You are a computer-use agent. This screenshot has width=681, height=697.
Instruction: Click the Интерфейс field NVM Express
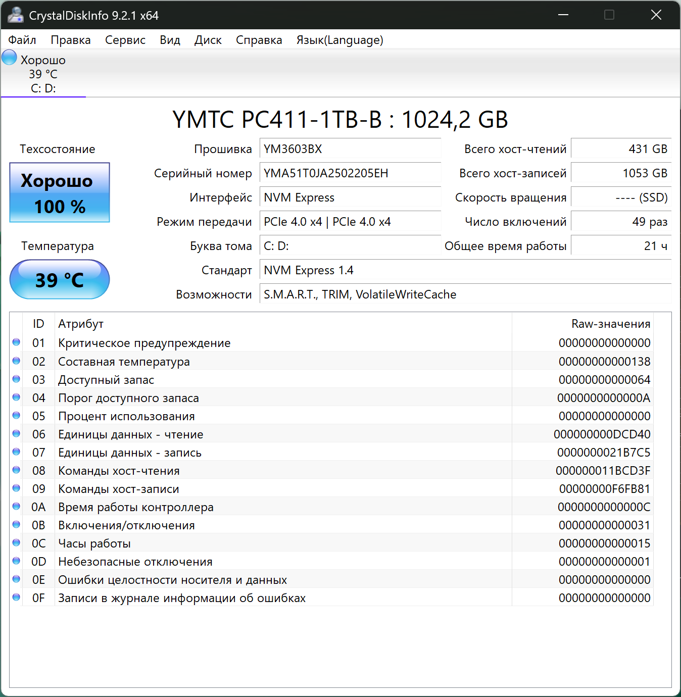(x=350, y=197)
